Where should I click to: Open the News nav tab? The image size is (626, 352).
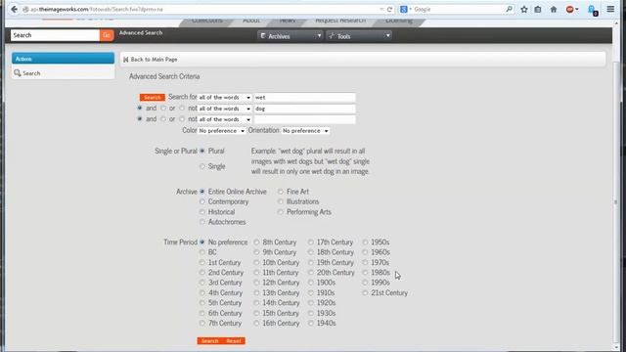click(x=287, y=21)
